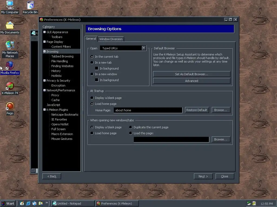Click the 'Load this page' URL field
Screen dimensions: 277x207
click(171, 139)
